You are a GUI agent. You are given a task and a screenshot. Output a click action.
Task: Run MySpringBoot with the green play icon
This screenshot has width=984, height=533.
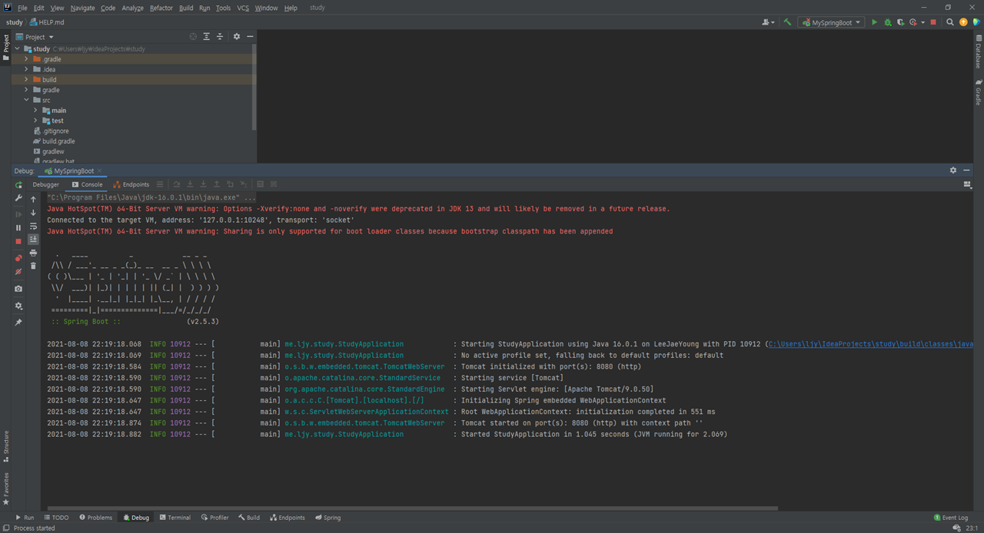point(874,22)
